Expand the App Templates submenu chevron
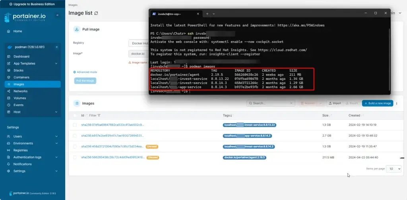The height and width of the screenshot is (200, 407). (56, 63)
